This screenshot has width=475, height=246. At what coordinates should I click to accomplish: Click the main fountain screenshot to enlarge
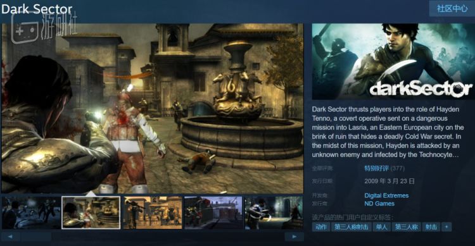(x=153, y=108)
